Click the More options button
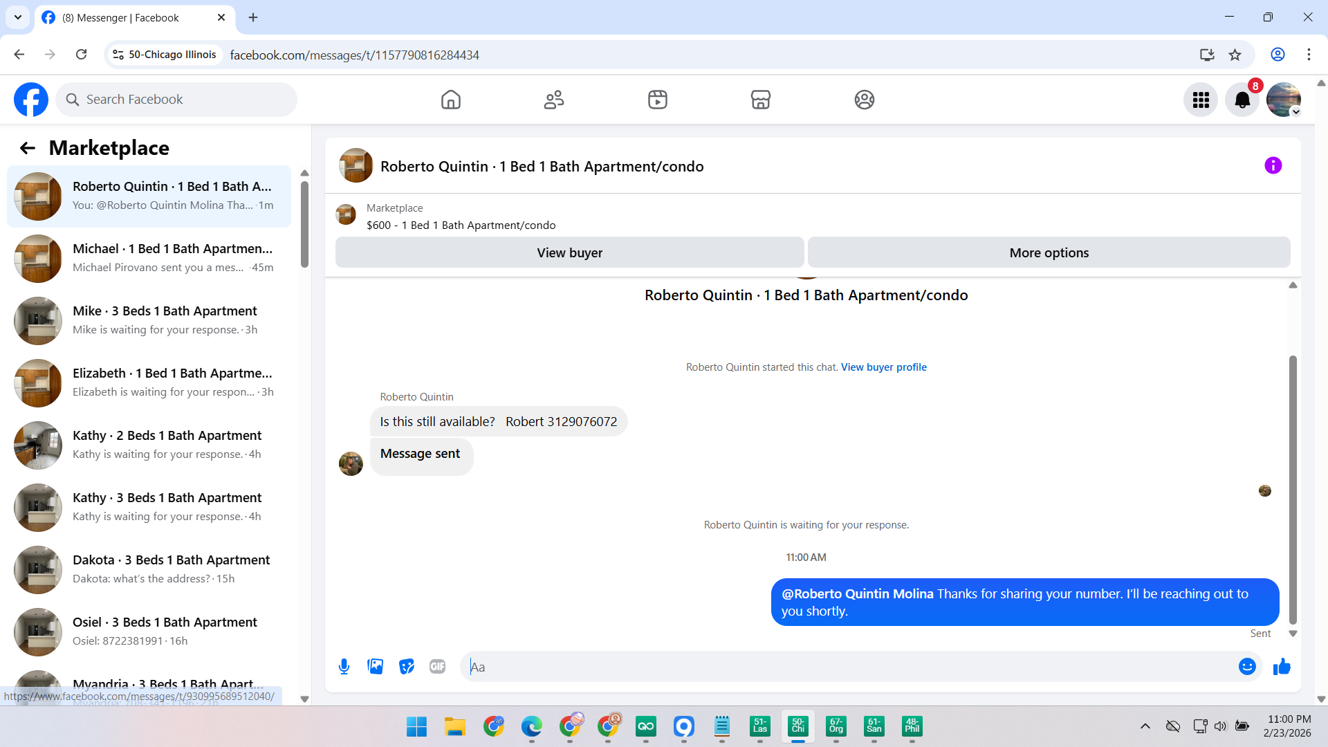 pos(1049,253)
